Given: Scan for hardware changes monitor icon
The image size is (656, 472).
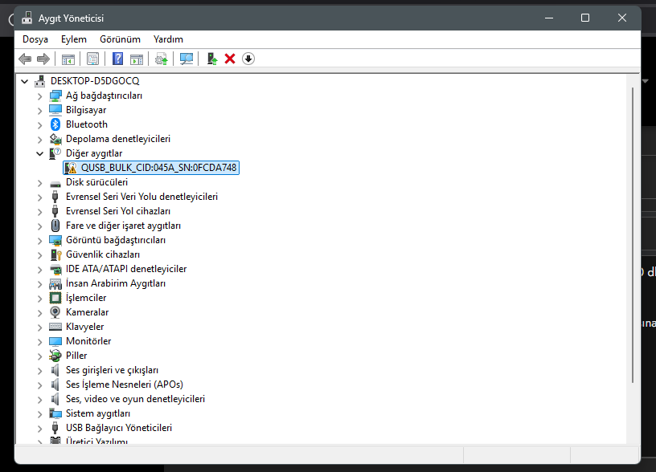Looking at the screenshot, I should [x=187, y=59].
